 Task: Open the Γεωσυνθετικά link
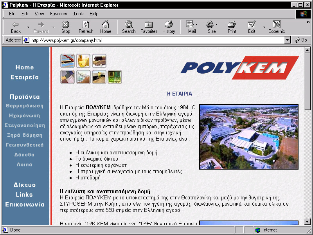[25, 145]
